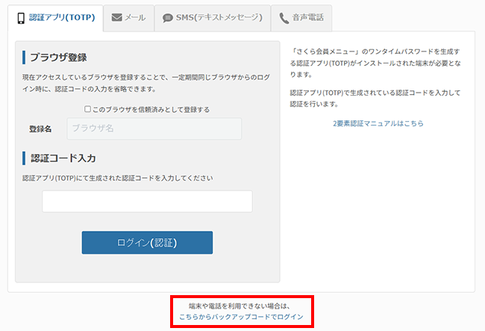
Task: Click the 登録名 field label
Action: [40, 129]
